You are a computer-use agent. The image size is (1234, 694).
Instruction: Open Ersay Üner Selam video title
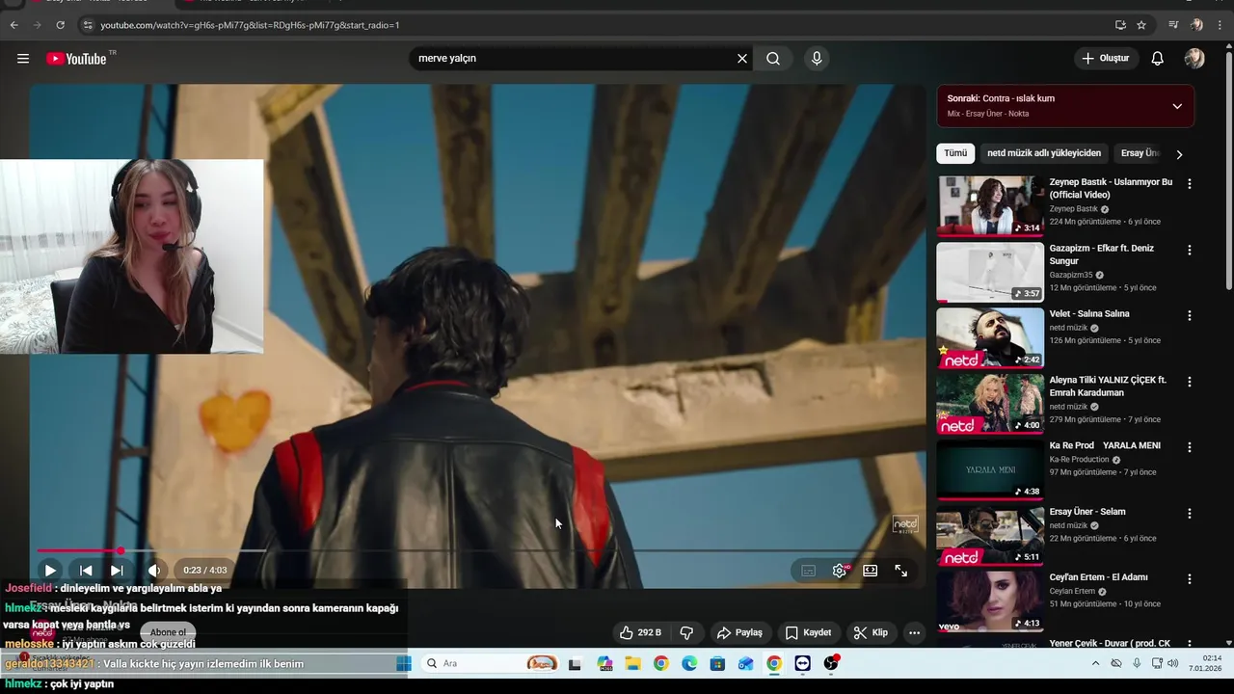[1087, 512]
